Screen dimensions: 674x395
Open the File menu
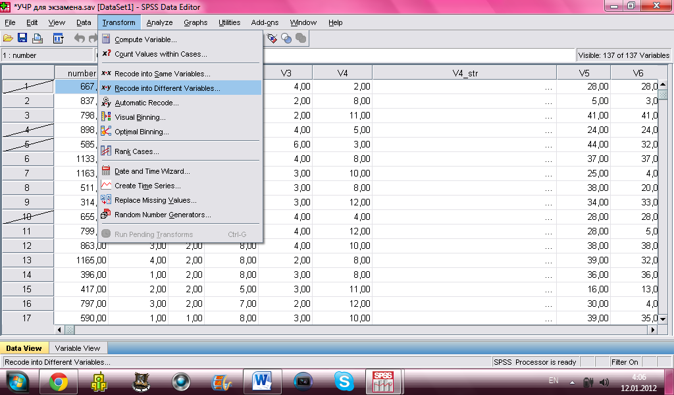pyautogui.click(x=10, y=23)
